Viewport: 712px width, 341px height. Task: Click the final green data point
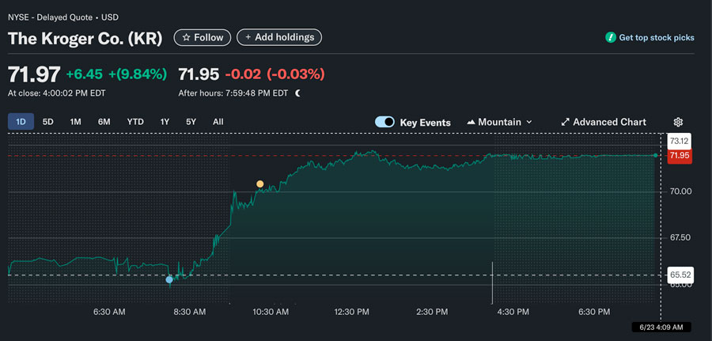655,155
